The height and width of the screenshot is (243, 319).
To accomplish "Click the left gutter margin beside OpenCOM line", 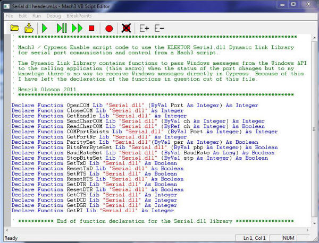I will tap(8, 106).
